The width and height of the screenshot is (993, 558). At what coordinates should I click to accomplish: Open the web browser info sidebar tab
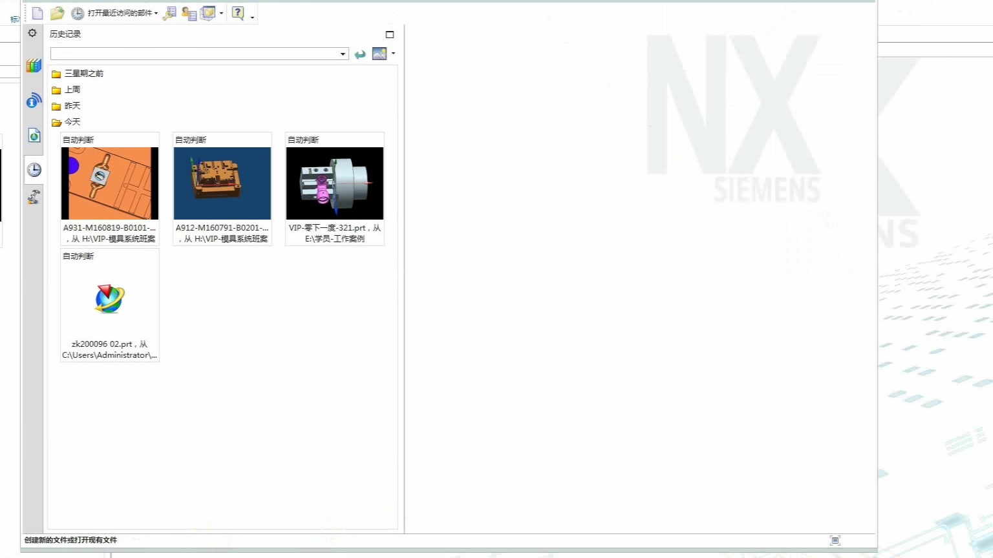34,100
